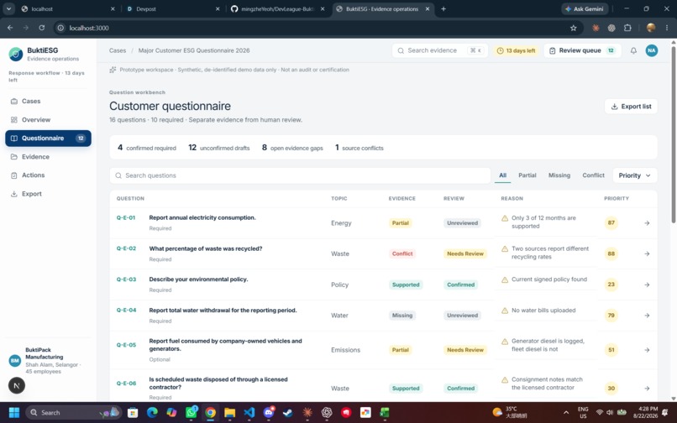Click the Major Customer ESG Questionnaire 2026 breadcrumb
This screenshot has width=677, height=423.
click(194, 50)
